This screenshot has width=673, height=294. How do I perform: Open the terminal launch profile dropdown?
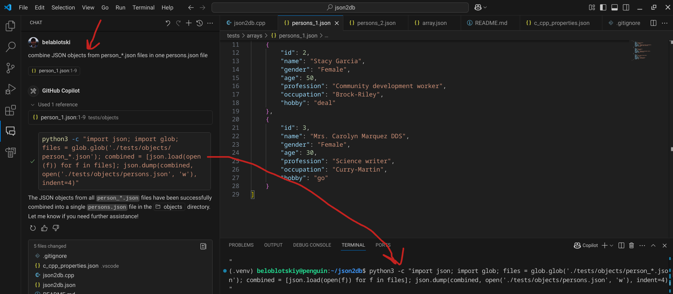pos(612,245)
